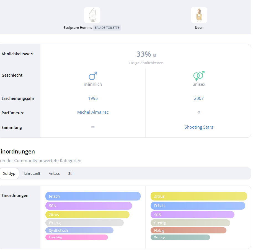Click the unisex gender symbol icon
Image resolution: width=253 pixels, height=250 pixels.
tap(199, 76)
